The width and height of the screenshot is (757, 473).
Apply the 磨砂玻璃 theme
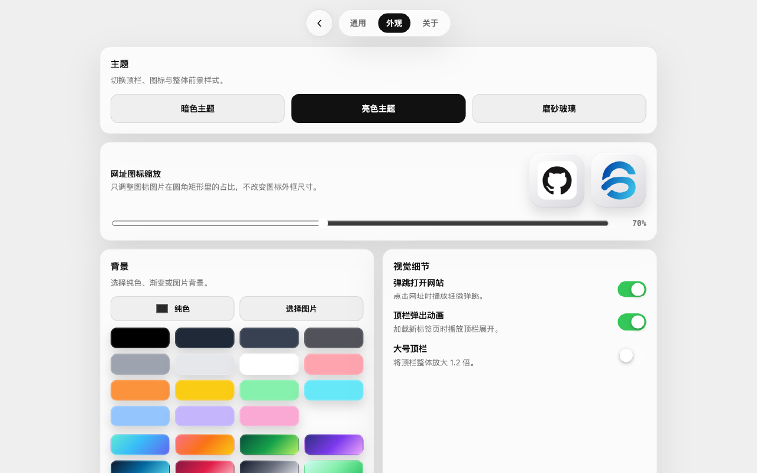[559, 109]
